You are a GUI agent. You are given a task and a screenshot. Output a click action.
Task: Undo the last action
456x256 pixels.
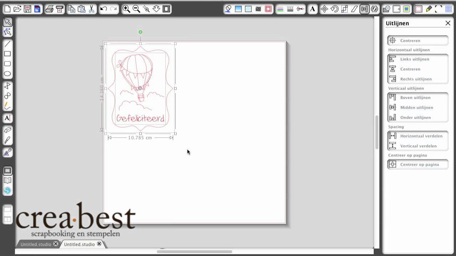[104, 9]
